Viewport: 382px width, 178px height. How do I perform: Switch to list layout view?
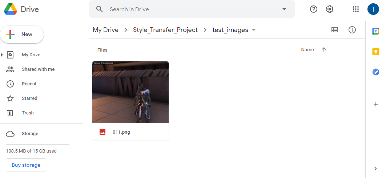point(335,30)
